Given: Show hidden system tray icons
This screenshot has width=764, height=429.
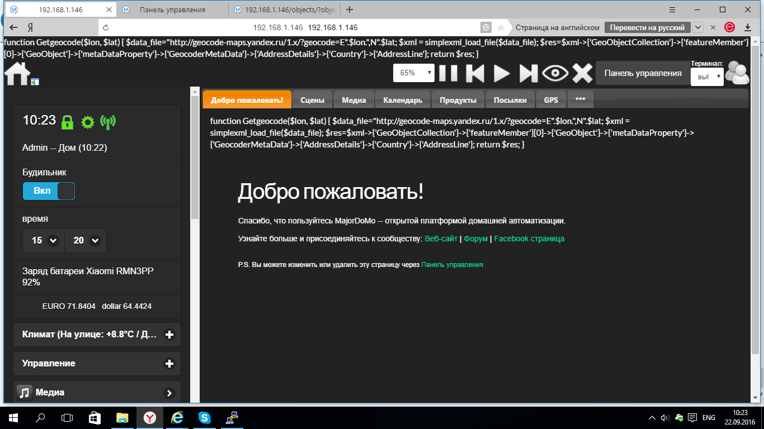Looking at the screenshot, I should tap(652, 417).
